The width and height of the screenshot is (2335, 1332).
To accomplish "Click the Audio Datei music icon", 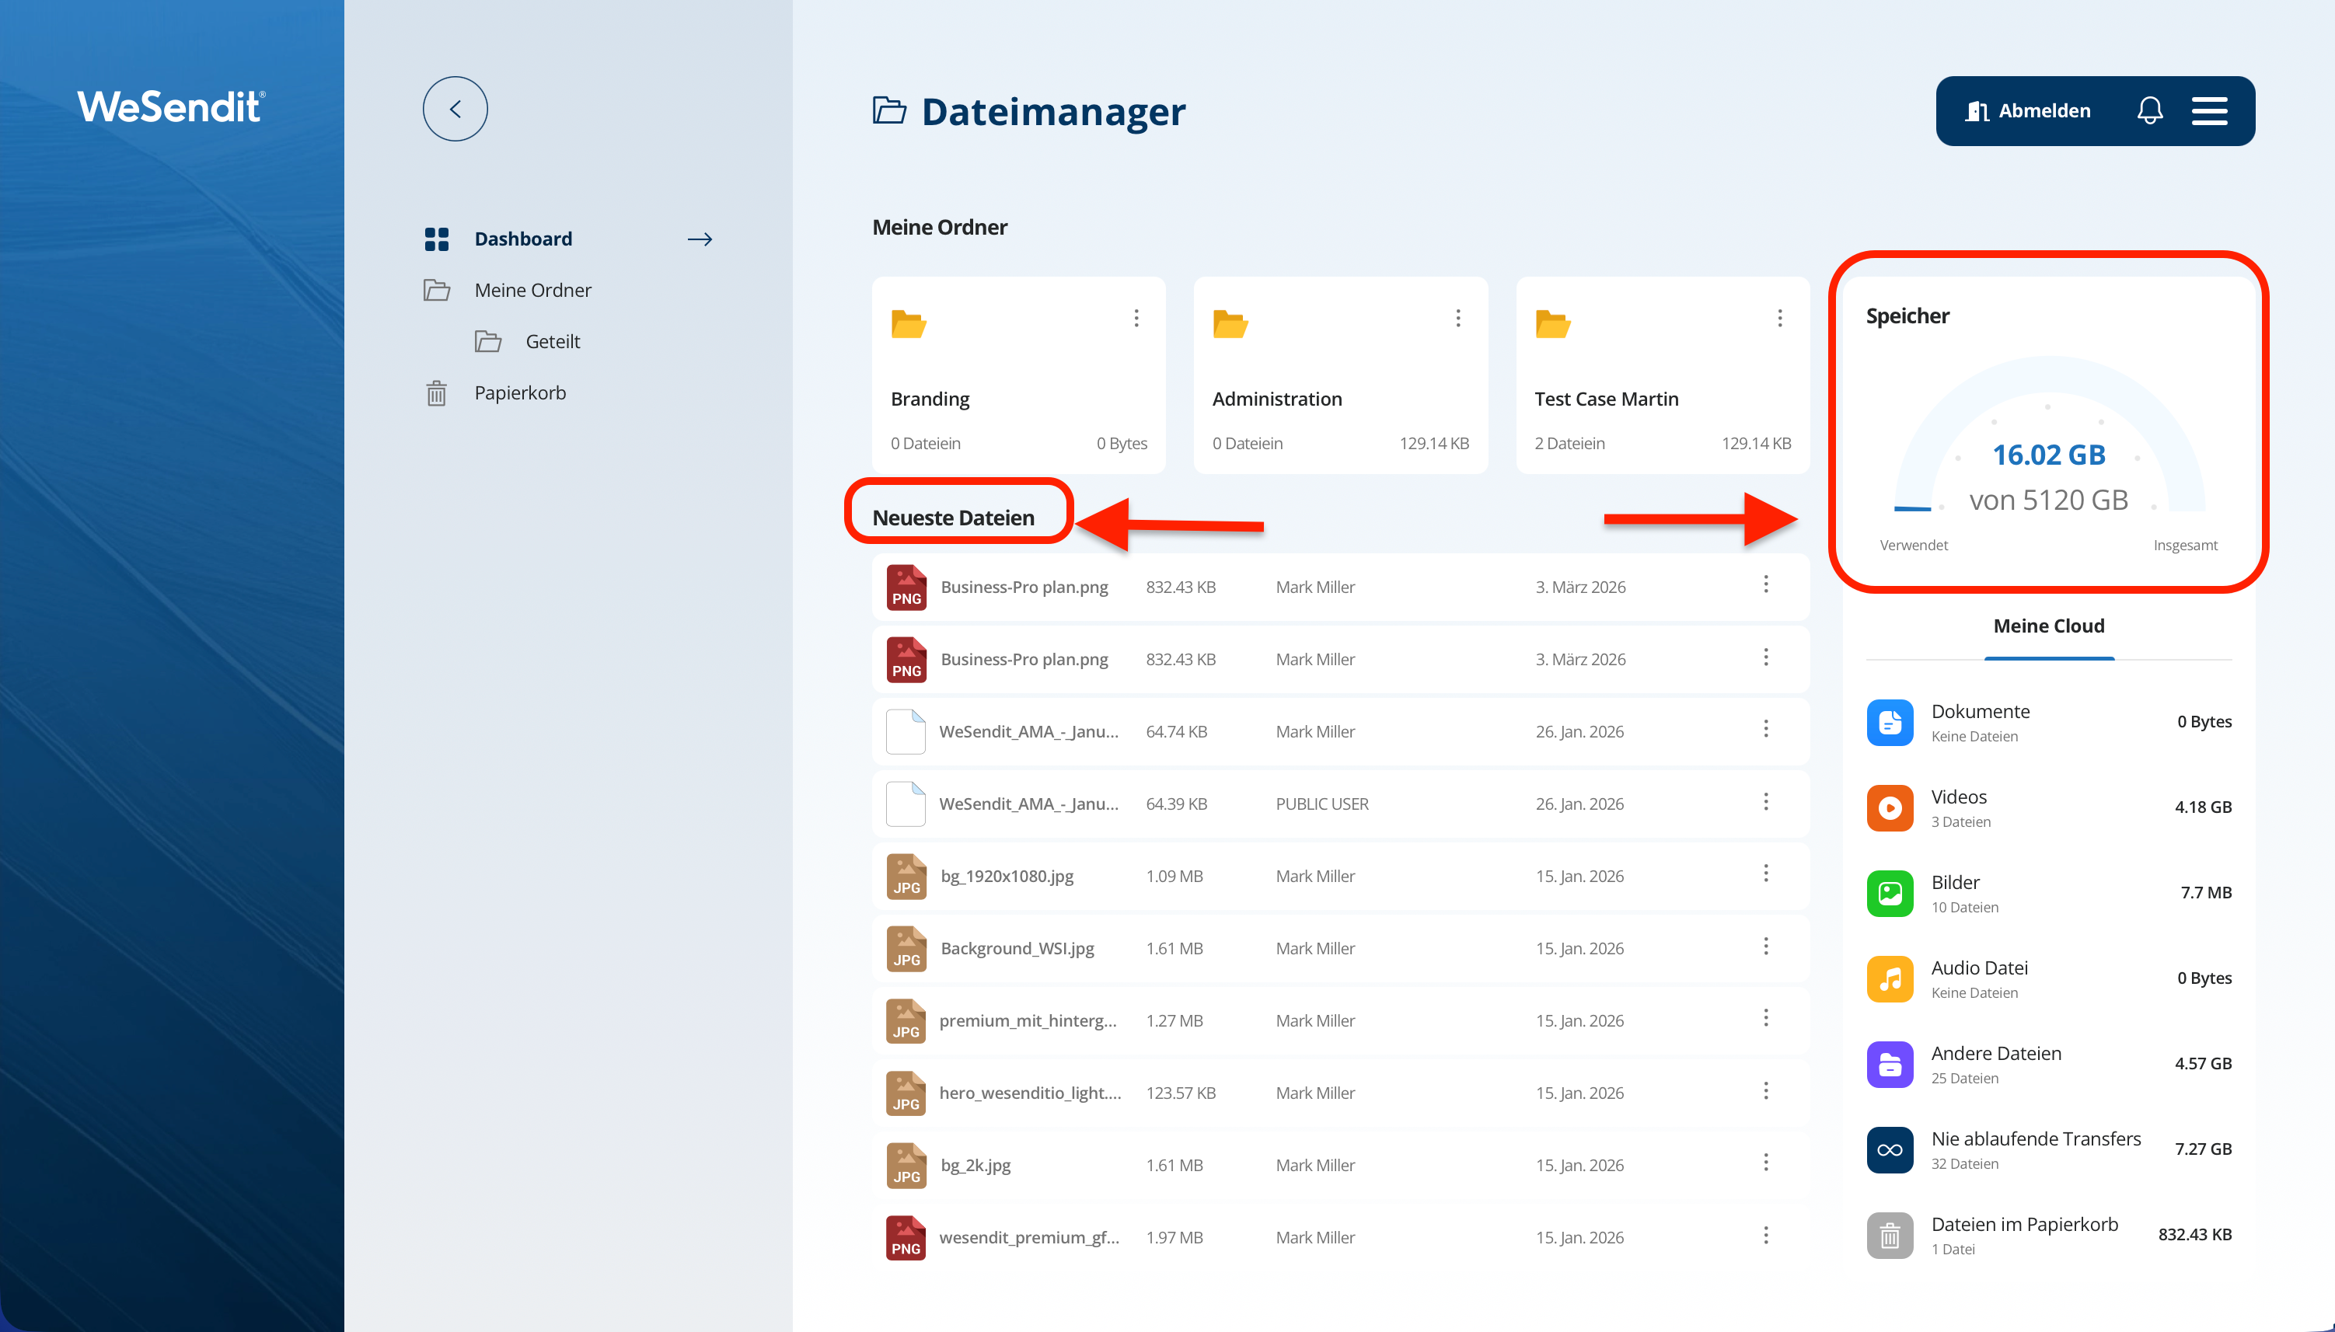I will (x=1890, y=979).
